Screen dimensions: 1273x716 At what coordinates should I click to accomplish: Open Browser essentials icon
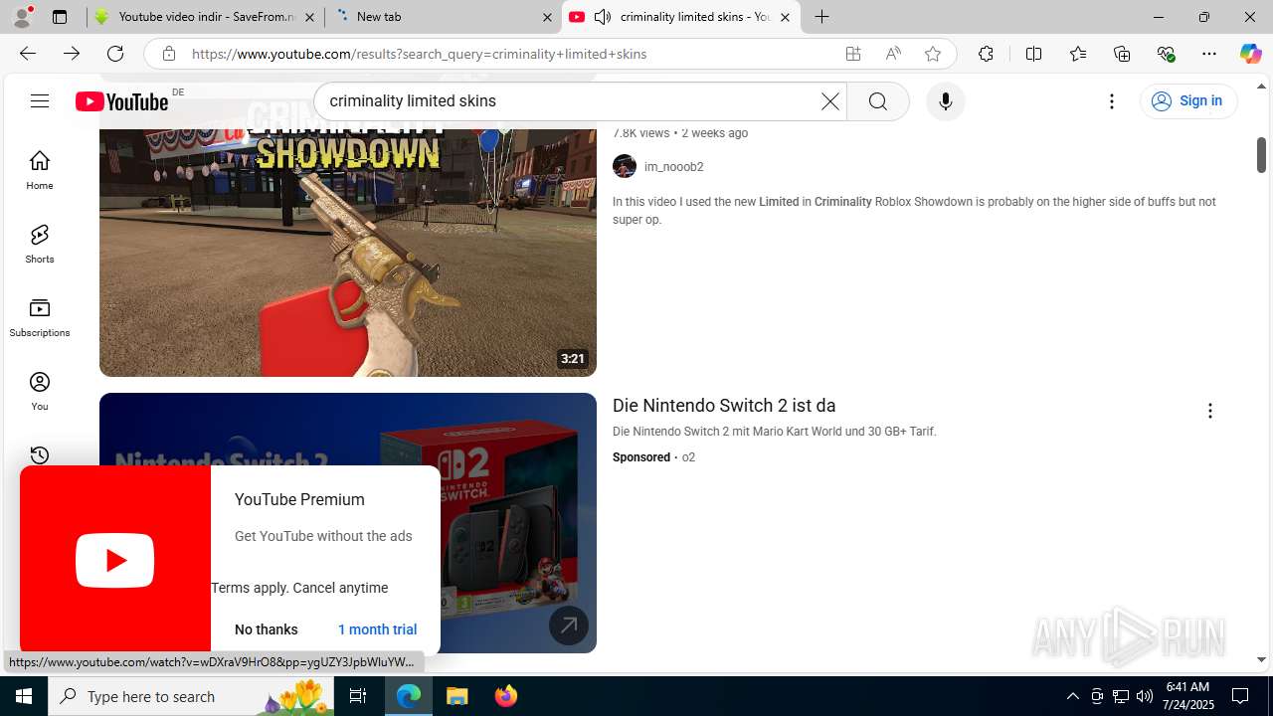1166,54
